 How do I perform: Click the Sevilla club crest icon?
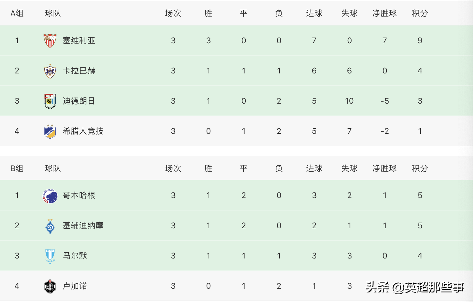50,41
